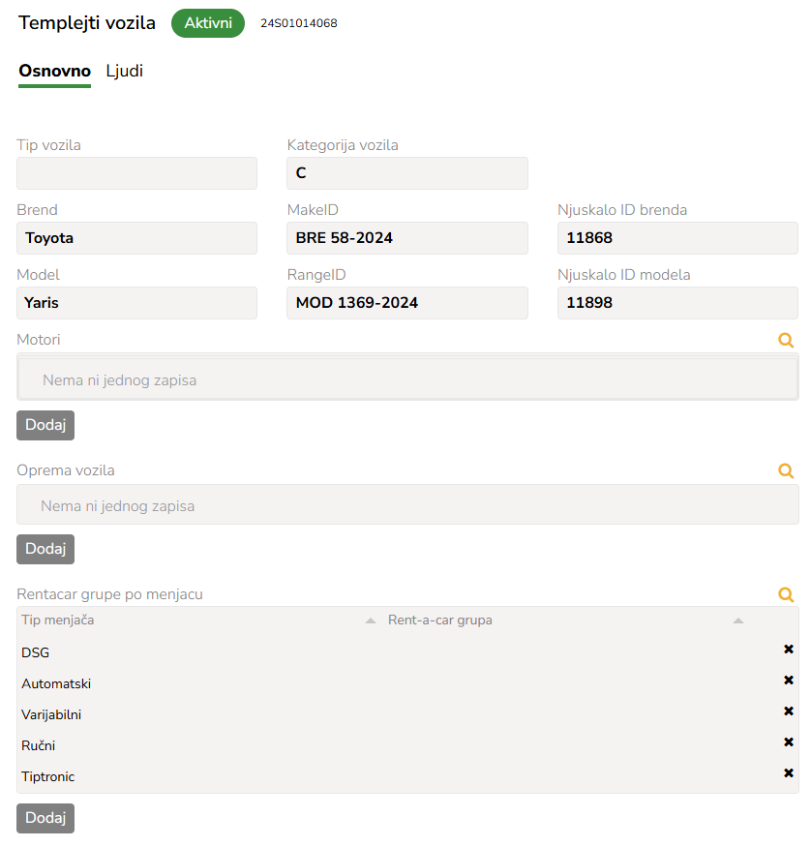Remove the Automatski gearbox row
Image resolution: width=811 pixels, height=847 pixels.
pos(789,681)
